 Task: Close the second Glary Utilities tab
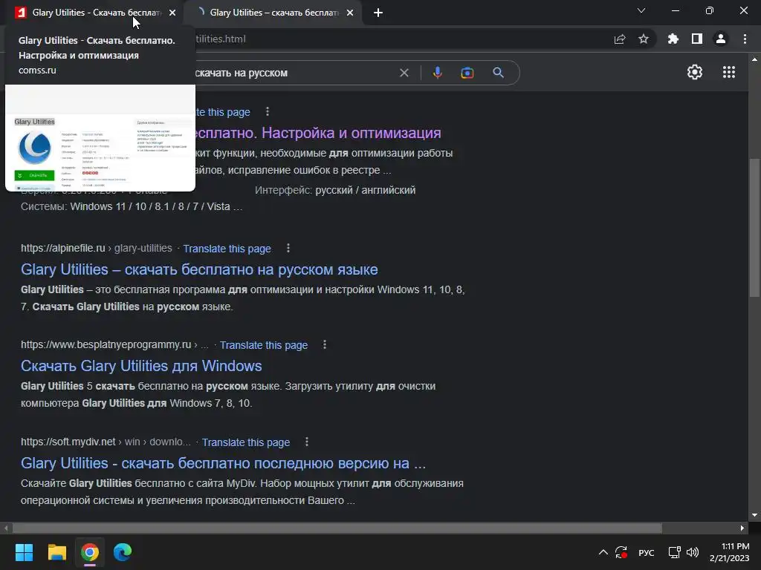point(350,13)
